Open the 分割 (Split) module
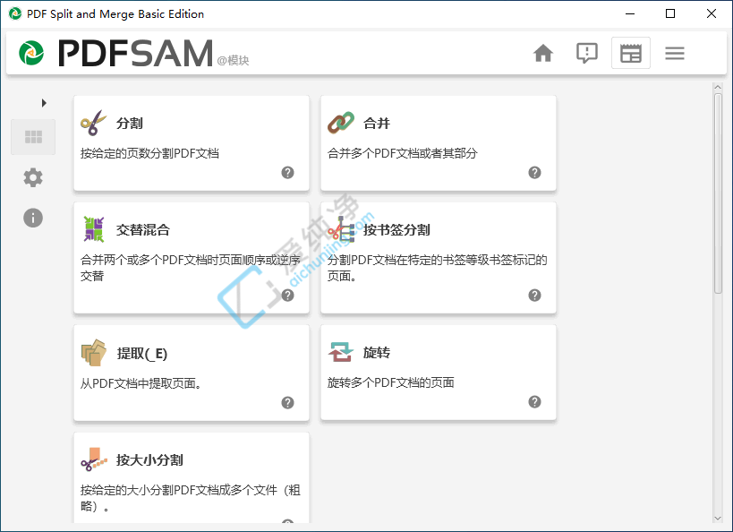 [x=130, y=124]
